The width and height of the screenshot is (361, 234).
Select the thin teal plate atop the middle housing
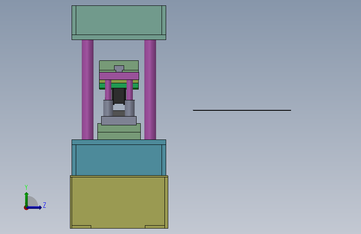click(119, 142)
